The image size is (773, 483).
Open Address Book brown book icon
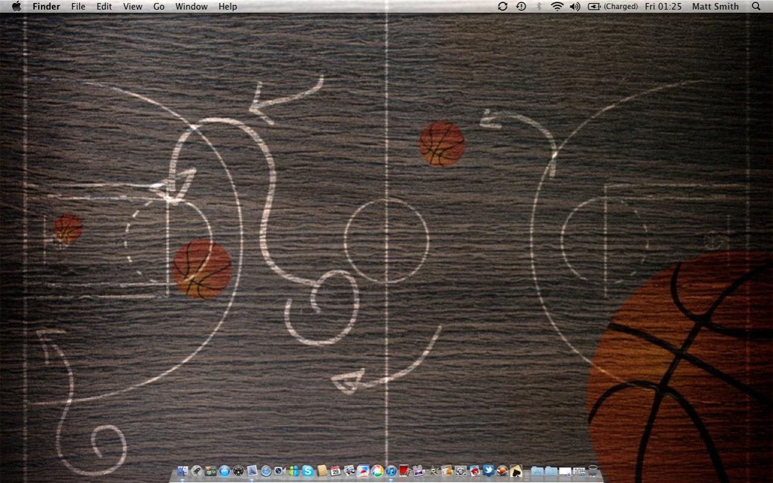coord(322,471)
